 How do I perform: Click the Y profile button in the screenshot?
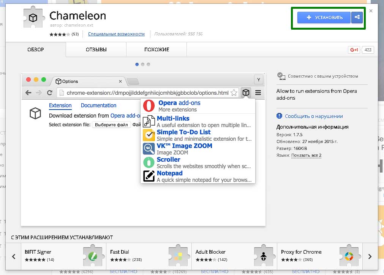(259, 80)
